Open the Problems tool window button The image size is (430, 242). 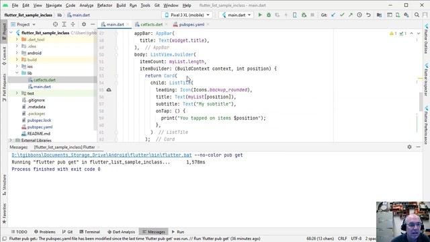(x=45, y=232)
